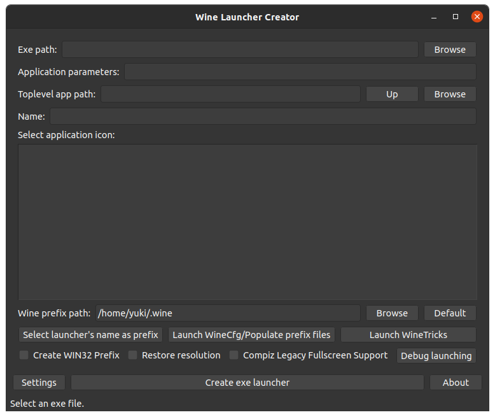This screenshot has width=495, height=417.
Task: Click Select launcher's name as prefix
Action: (90, 334)
